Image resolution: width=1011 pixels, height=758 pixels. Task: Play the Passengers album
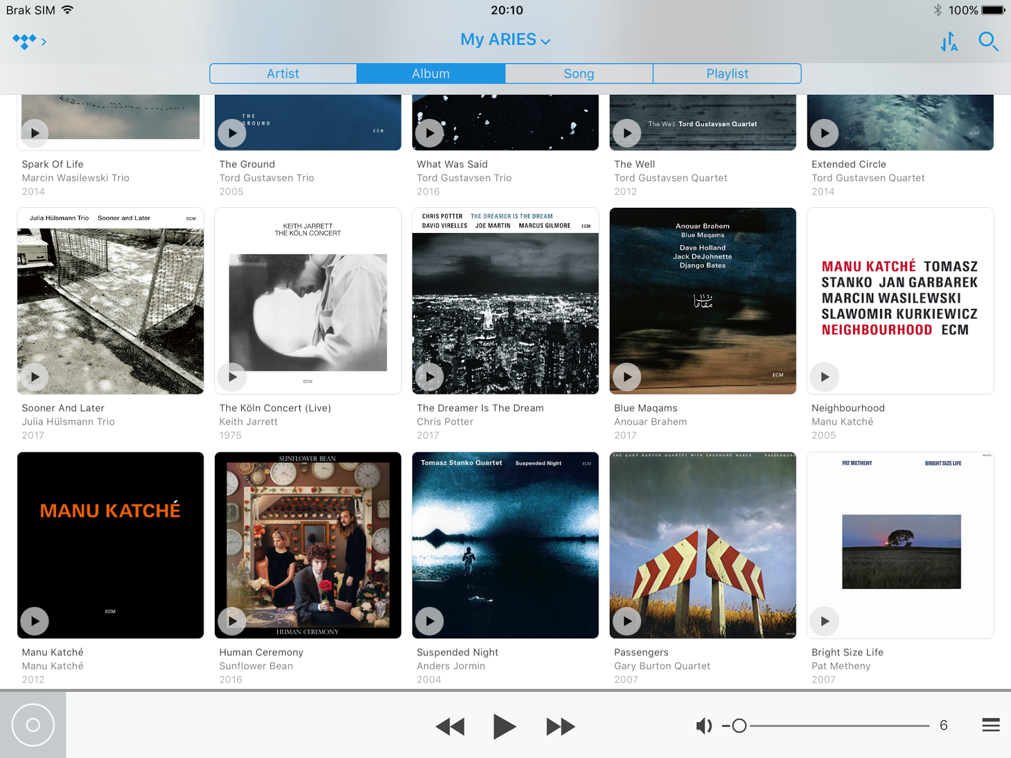tap(627, 621)
